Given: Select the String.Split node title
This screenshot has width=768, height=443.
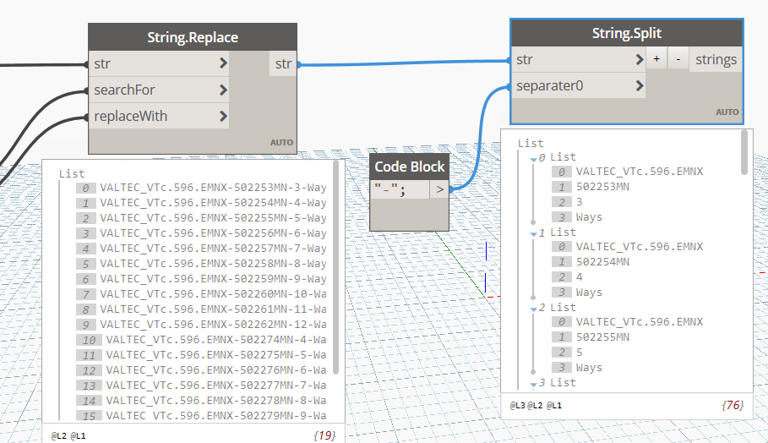Looking at the screenshot, I should (626, 33).
